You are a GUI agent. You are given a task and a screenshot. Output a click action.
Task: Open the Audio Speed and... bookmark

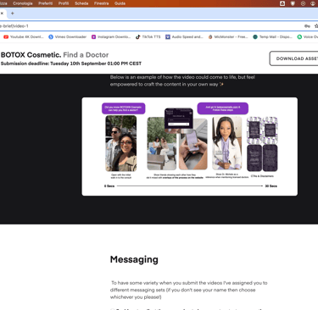(x=184, y=37)
